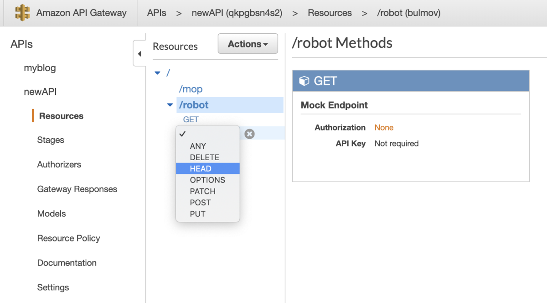Click the /robot (bulmov) breadcrumb

point(409,13)
